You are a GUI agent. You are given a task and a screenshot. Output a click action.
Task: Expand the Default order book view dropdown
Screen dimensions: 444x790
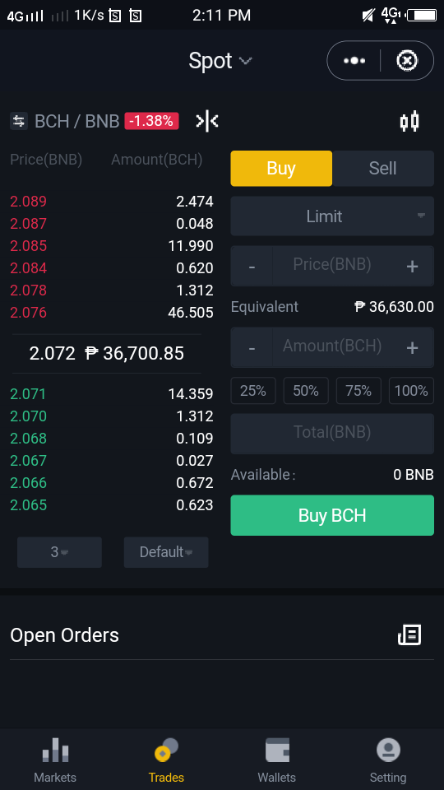[x=166, y=552]
